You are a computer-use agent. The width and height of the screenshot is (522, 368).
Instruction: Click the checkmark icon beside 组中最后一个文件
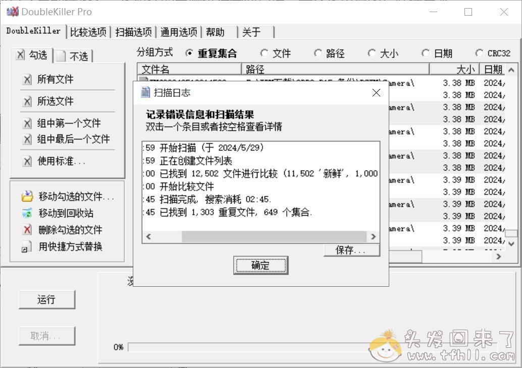(x=27, y=139)
